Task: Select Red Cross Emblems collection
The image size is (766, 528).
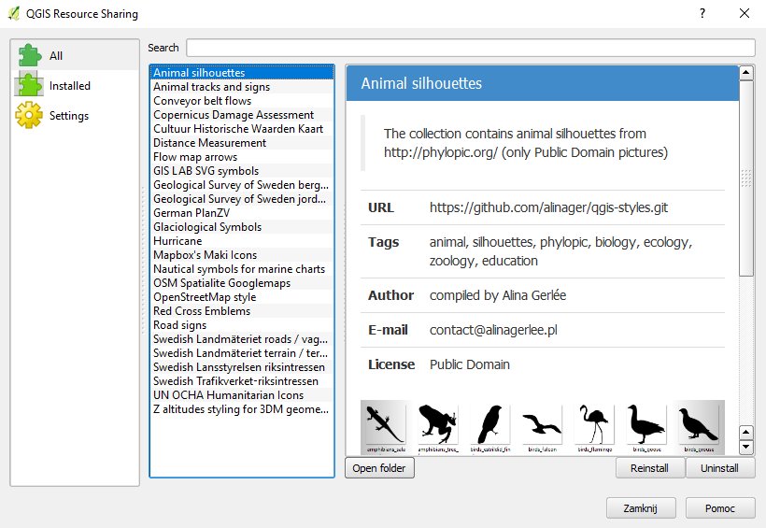Action: coord(242,311)
